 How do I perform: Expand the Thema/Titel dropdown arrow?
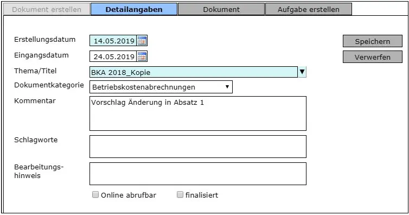(x=302, y=72)
